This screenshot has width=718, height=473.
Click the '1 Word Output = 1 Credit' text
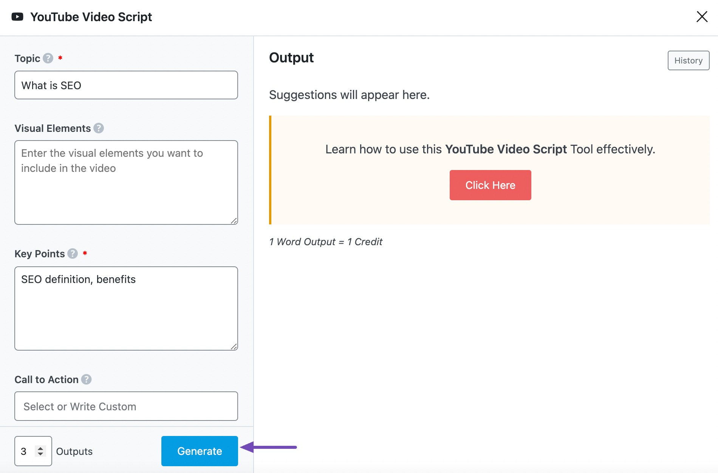pyautogui.click(x=326, y=242)
